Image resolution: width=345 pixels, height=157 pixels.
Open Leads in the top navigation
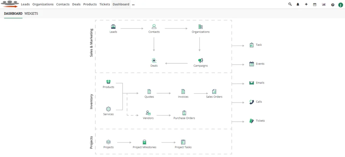coord(25,4)
